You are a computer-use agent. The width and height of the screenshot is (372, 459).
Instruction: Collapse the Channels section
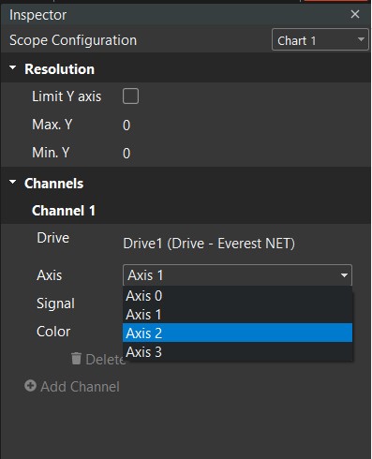(x=13, y=182)
